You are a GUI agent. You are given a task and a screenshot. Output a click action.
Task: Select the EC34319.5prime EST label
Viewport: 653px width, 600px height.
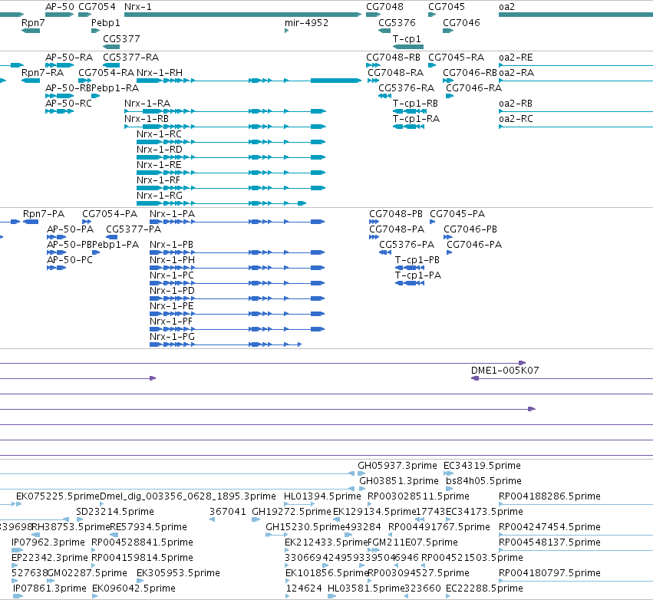click(x=482, y=466)
